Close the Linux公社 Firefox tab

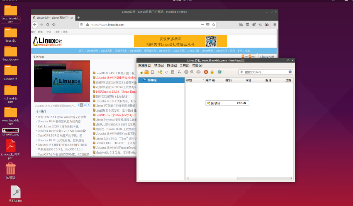click(x=72, y=17)
